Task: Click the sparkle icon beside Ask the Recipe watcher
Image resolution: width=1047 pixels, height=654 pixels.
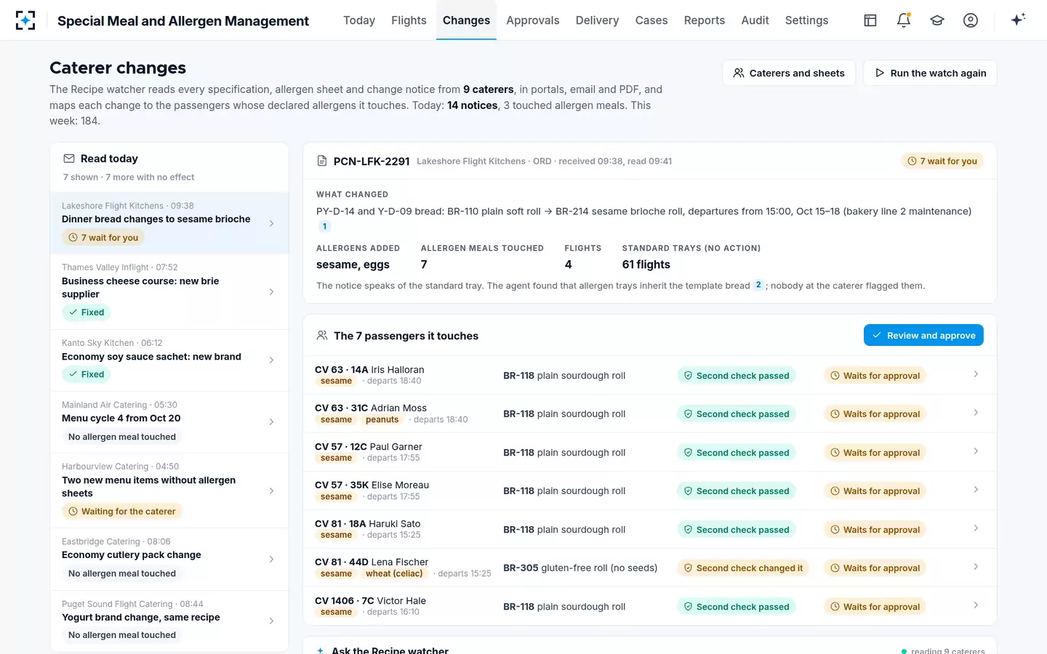Action: tap(320, 650)
